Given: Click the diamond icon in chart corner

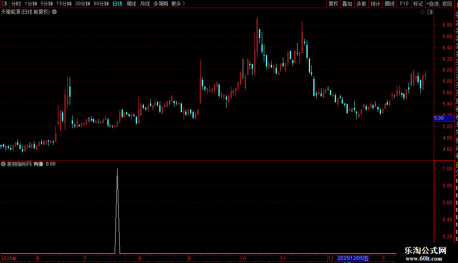Looking at the screenshot, I should 422,12.
